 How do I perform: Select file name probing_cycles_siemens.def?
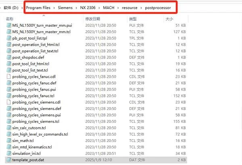pos(37,108)
